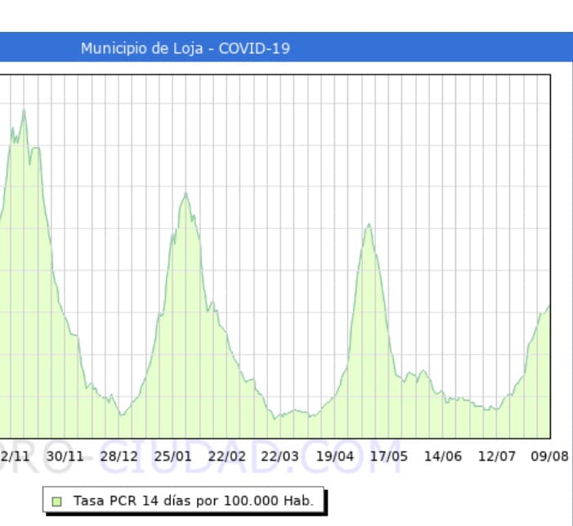This screenshot has height=526, width=573.
Task: Select the 19/04 date label
Action: (334, 456)
